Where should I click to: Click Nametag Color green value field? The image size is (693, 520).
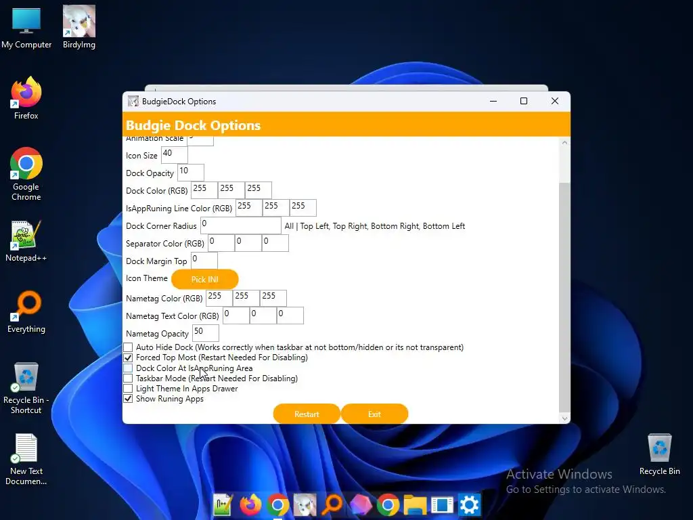coord(246,298)
